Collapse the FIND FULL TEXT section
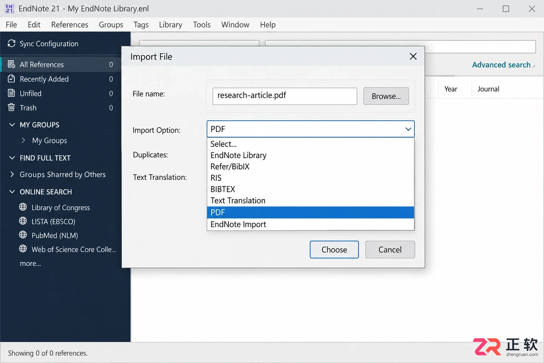Viewport: 544px width, 363px height. (x=12, y=158)
